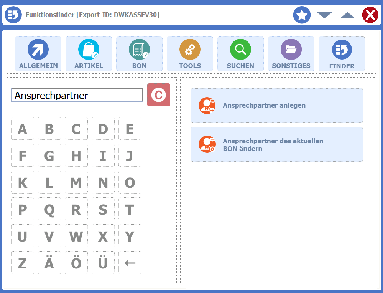The height and width of the screenshot is (293, 383).
Task: Open the TOOLS gears category
Action: (x=190, y=54)
